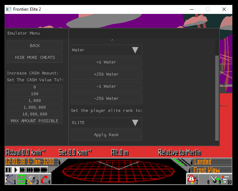Click the -1 Water button
This screenshot has width=238, height=191.
[x=106, y=87]
